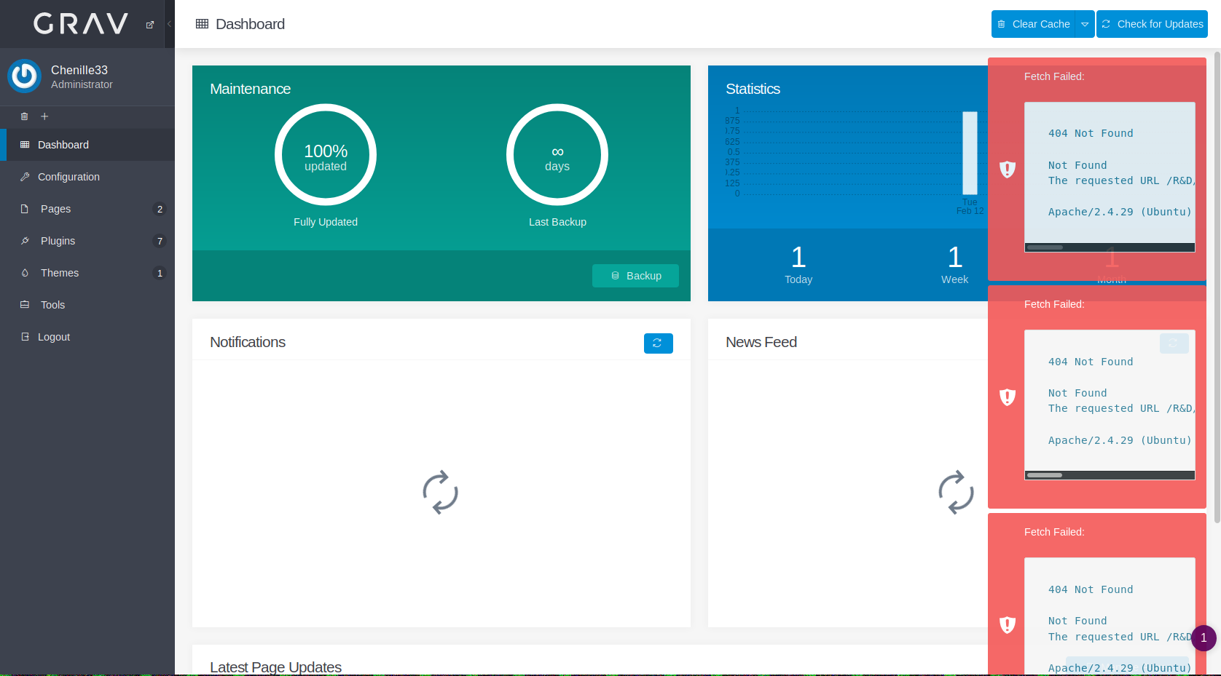Click the GRAV logo
Viewport: 1221px width, 676px height.
(81, 24)
